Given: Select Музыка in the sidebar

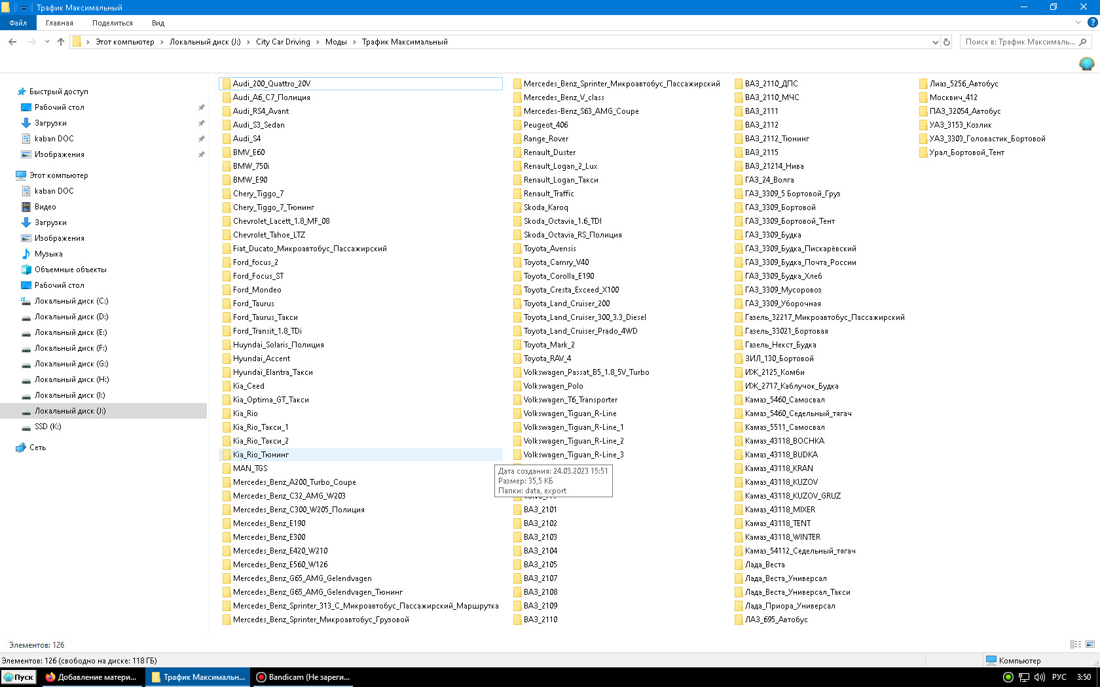Looking at the screenshot, I should [x=48, y=254].
